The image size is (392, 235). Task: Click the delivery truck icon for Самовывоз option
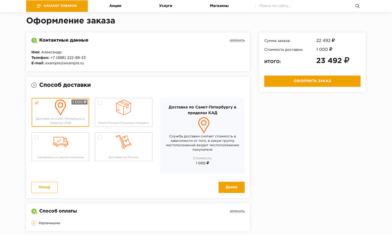coord(60,142)
